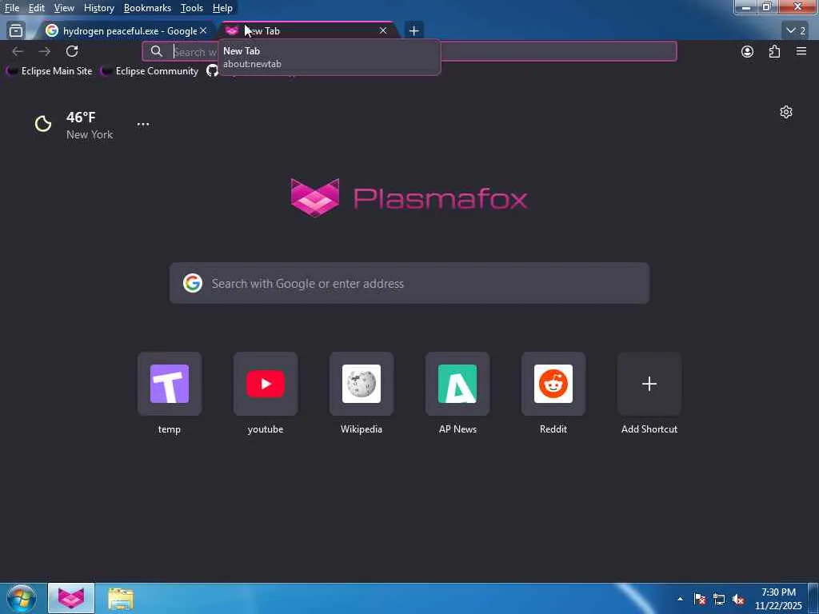The width and height of the screenshot is (819, 614).
Task: Open the Action Center flag icon
Action: coord(700,599)
